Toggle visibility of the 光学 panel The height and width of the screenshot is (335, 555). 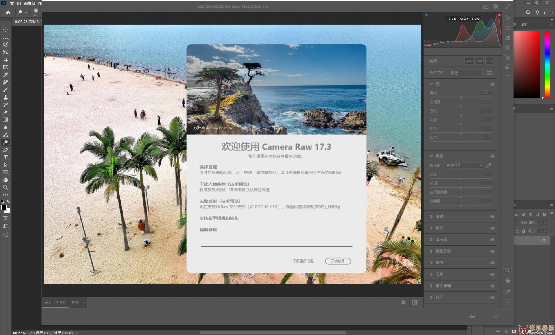click(492, 275)
